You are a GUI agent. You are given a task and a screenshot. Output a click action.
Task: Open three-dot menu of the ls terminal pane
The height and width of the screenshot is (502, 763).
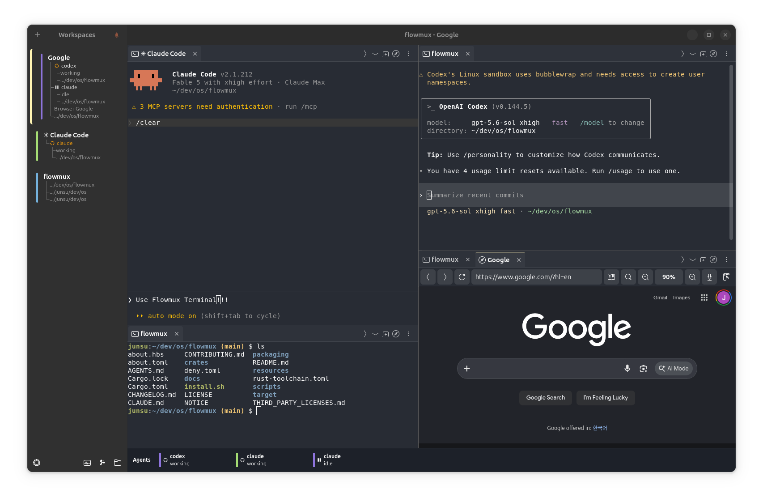coord(409,334)
